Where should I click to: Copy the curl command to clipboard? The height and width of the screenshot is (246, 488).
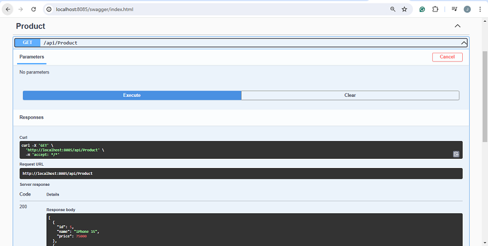(456, 154)
